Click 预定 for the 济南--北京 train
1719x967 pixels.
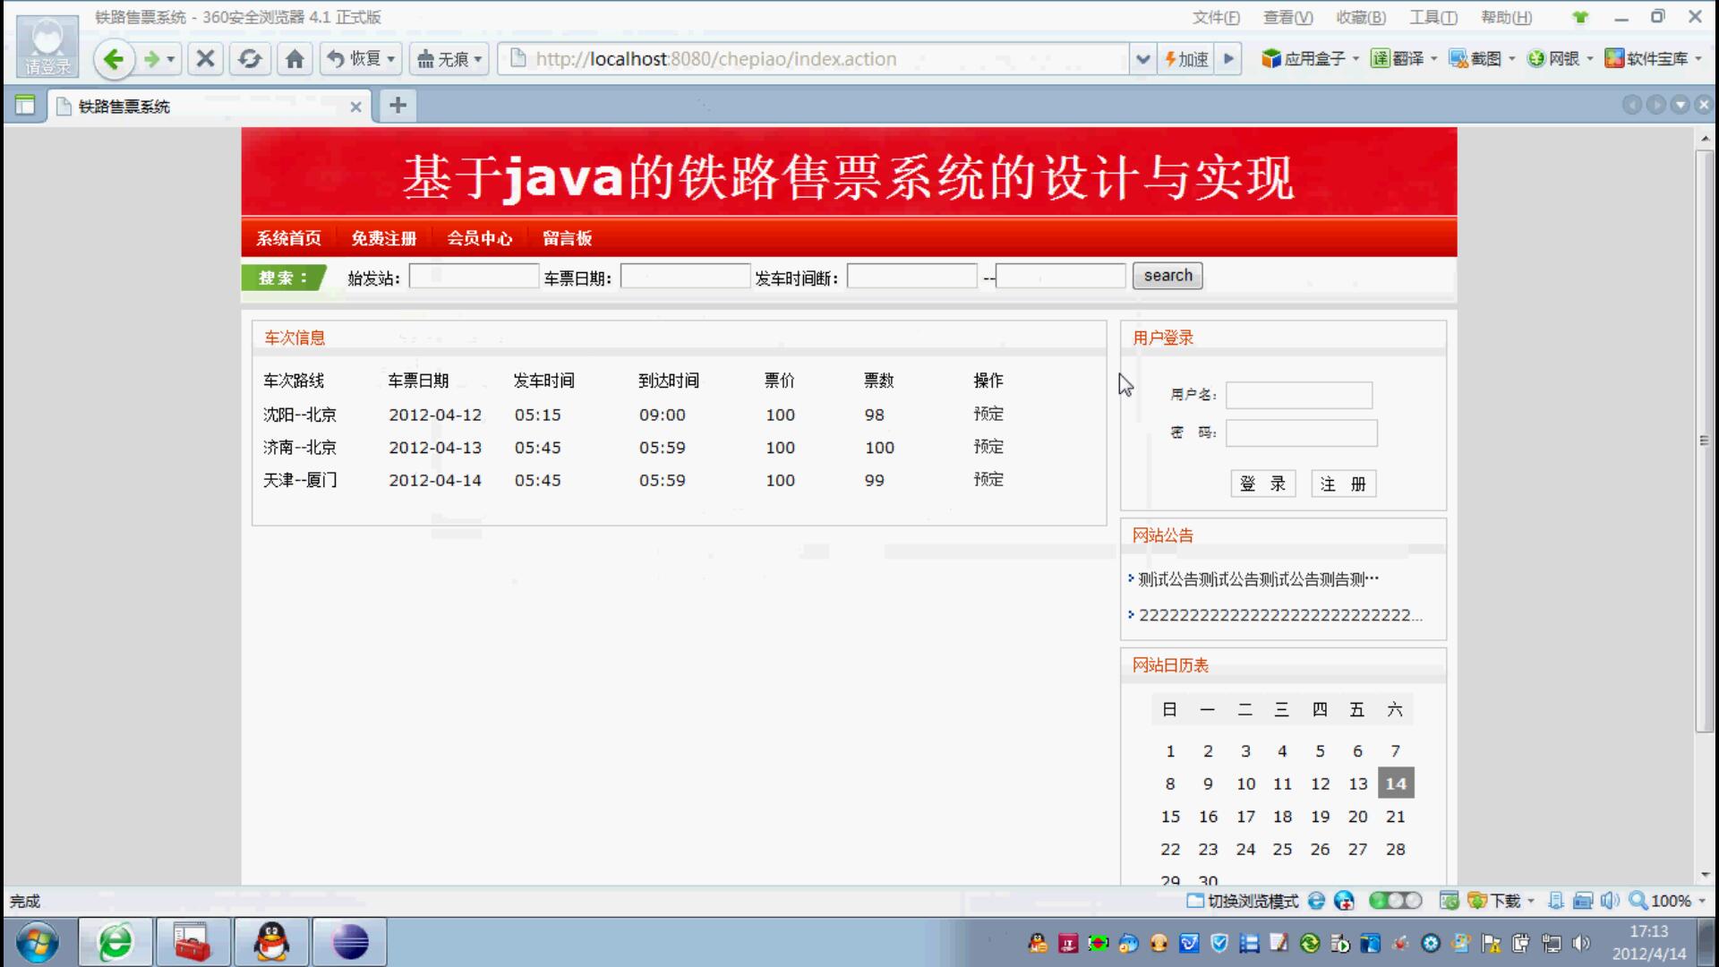988,446
